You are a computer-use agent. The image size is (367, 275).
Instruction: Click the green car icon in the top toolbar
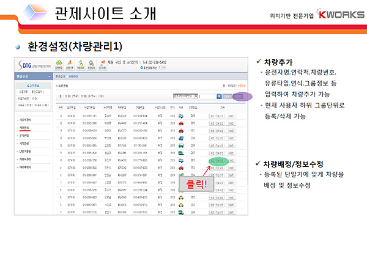(x=59, y=65)
